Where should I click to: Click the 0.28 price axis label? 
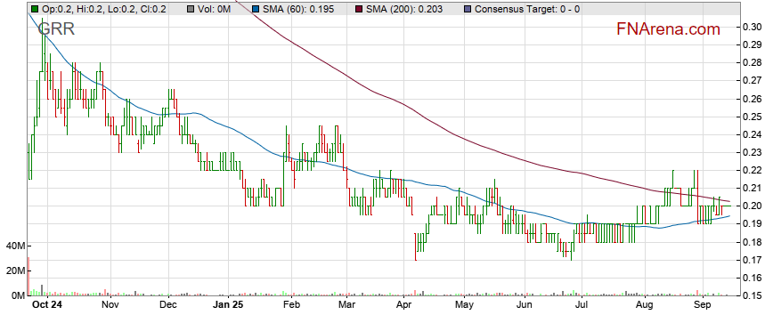753,62
